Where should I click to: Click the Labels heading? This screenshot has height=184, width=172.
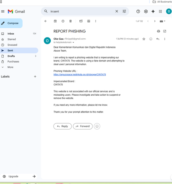pos(5,77)
